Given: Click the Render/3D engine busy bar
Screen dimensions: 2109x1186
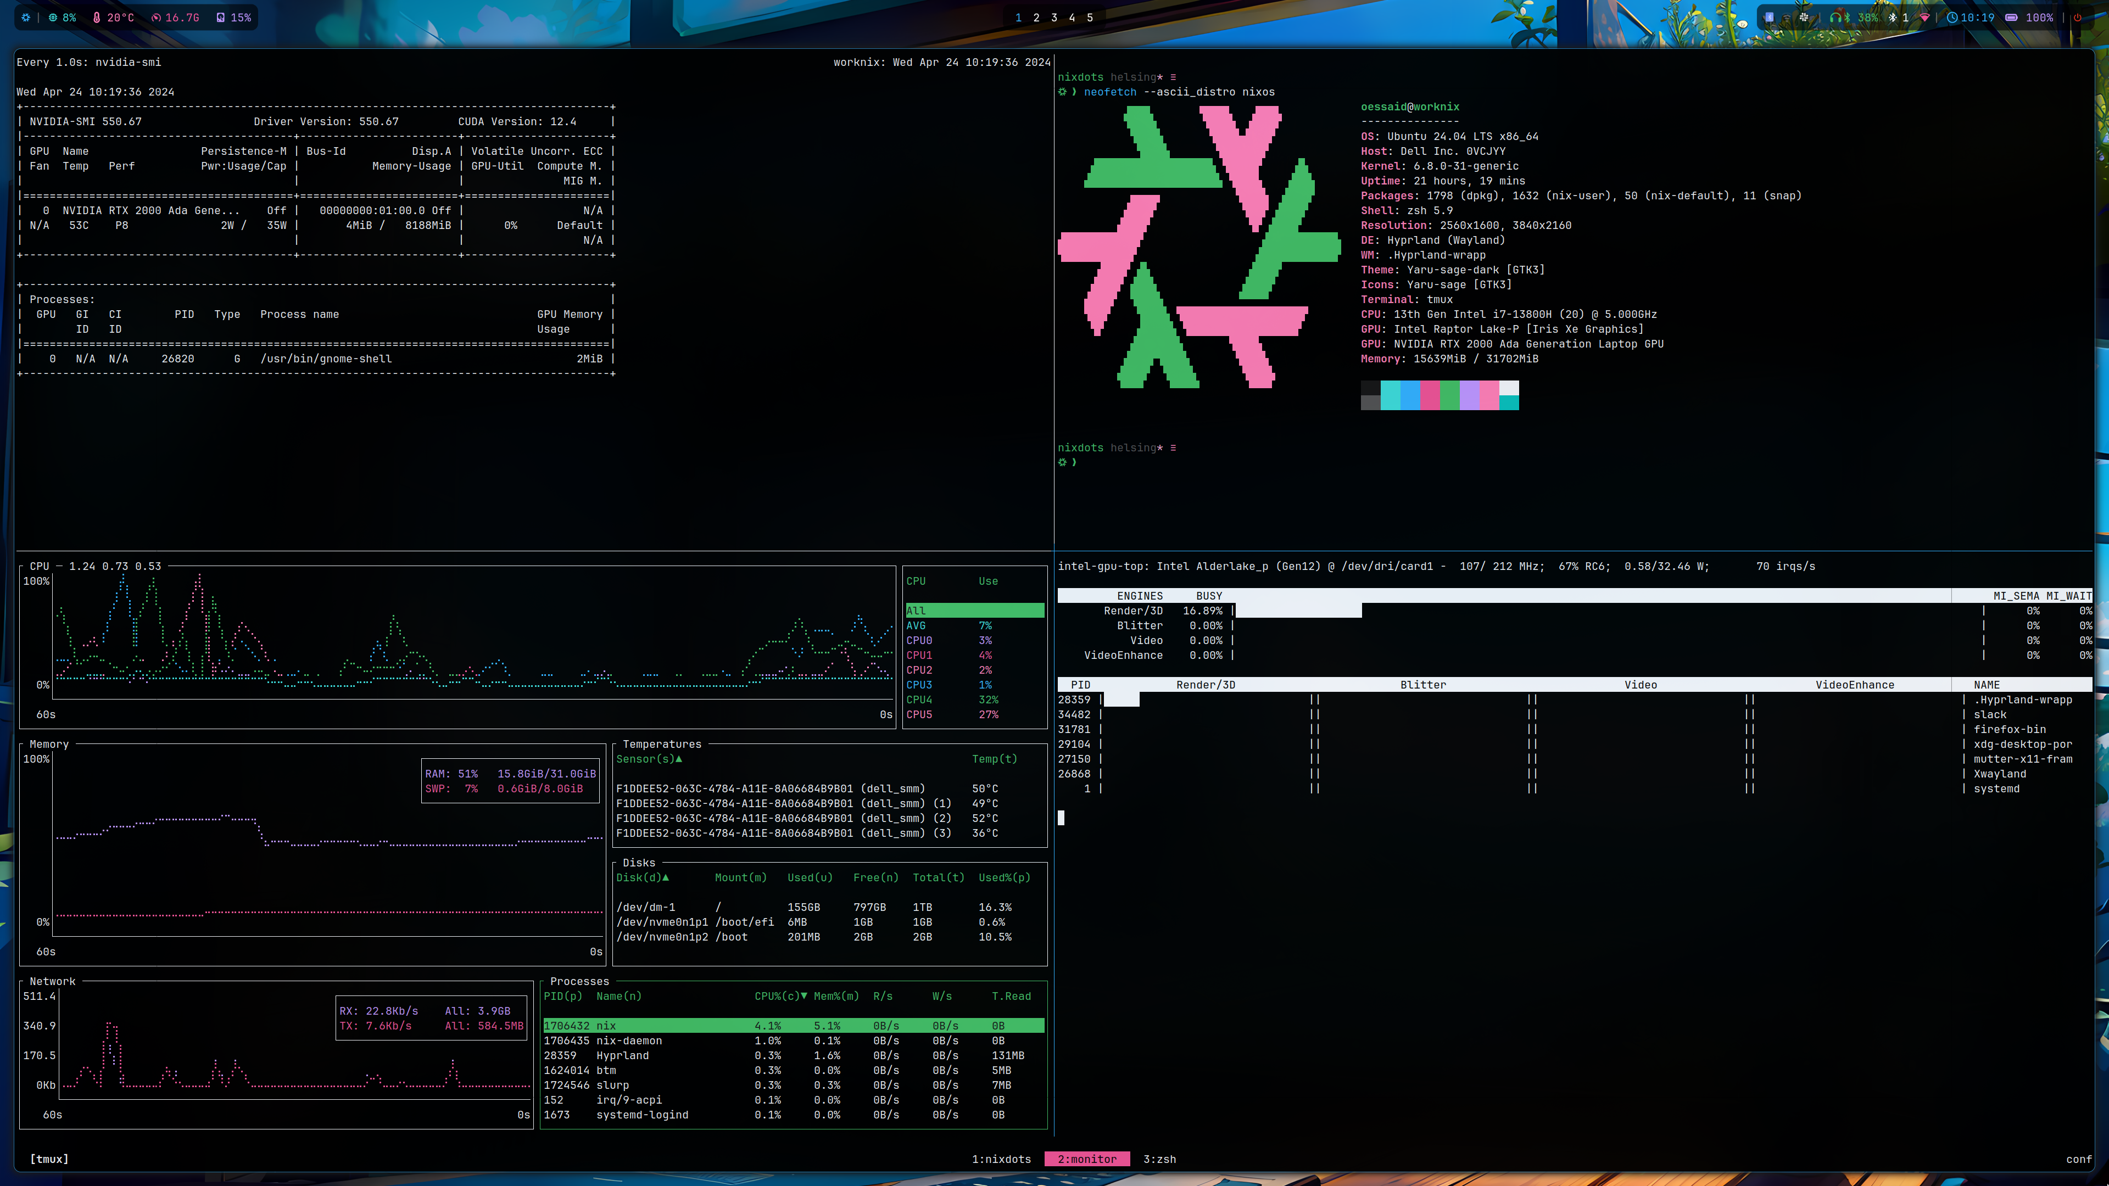Looking at the screenshot, I should [1298, 611].
